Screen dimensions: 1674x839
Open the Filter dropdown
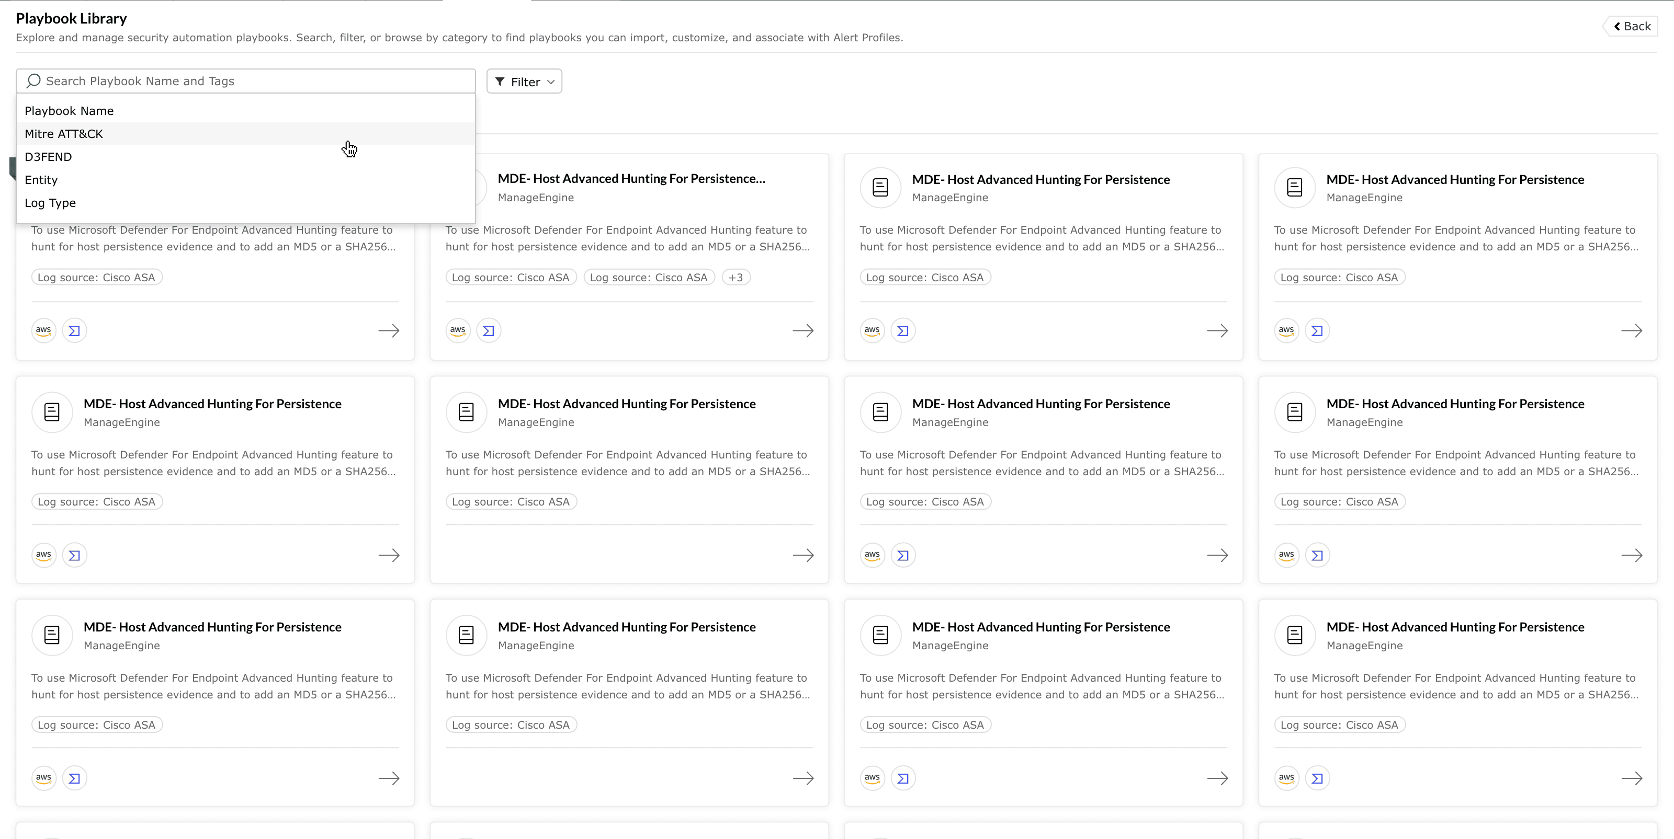[524, 81]
